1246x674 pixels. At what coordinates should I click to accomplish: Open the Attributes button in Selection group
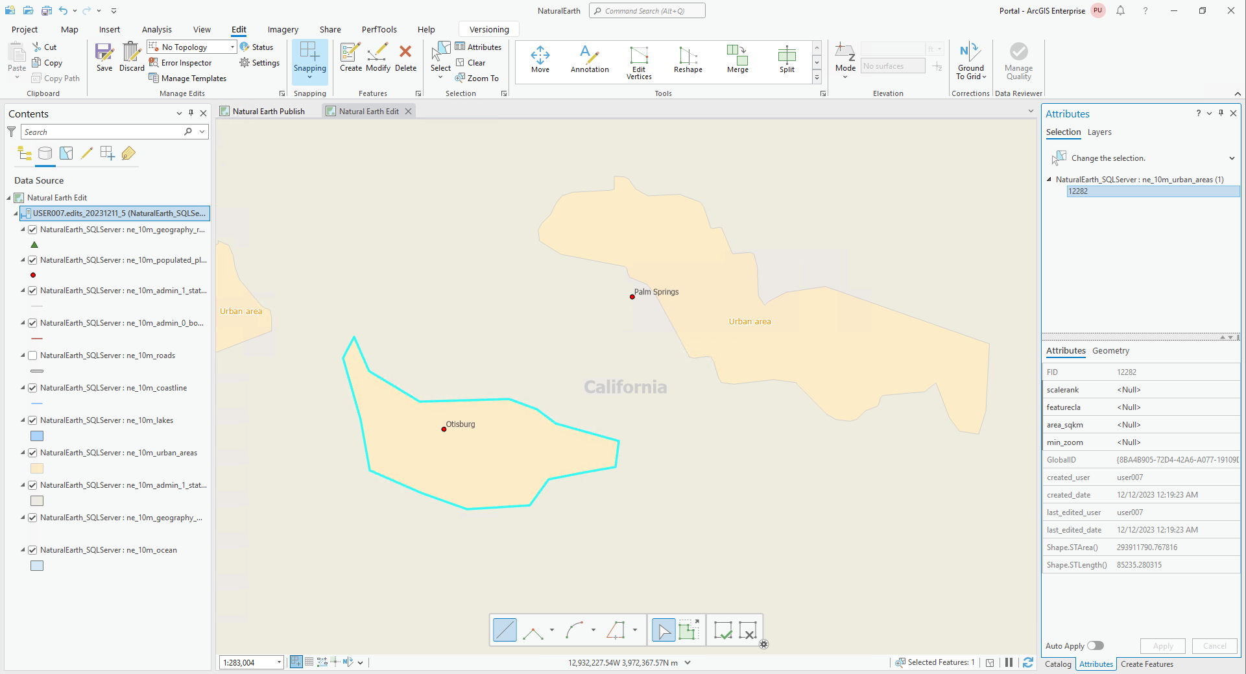pyautogui.click(x=478, y=47)
